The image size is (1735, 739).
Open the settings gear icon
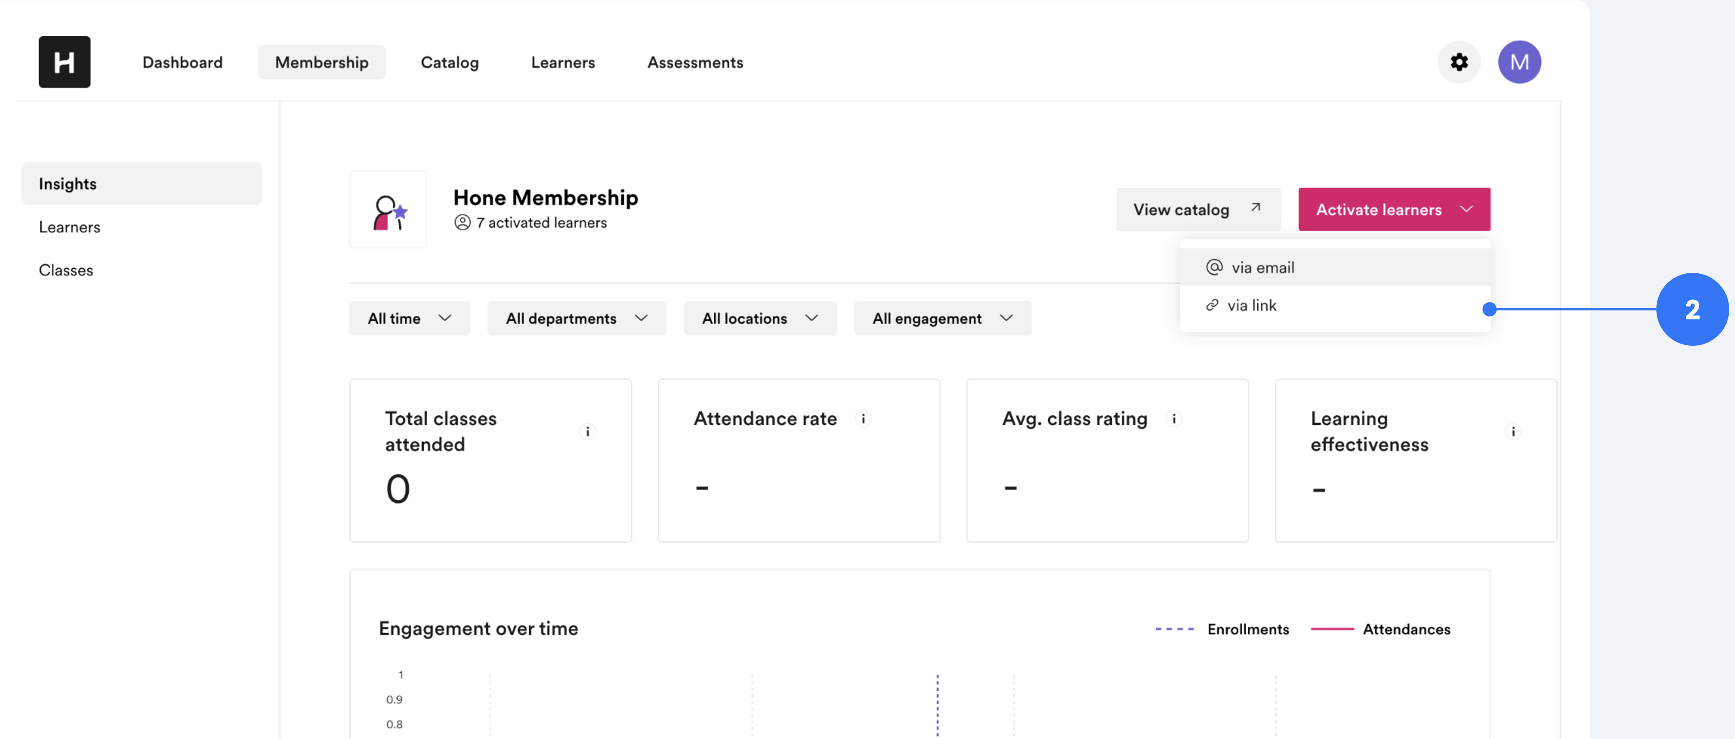click(x=1459, y=62)
